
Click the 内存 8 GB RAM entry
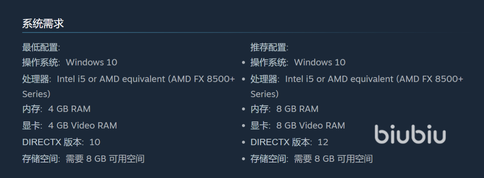tap(284, 109)
